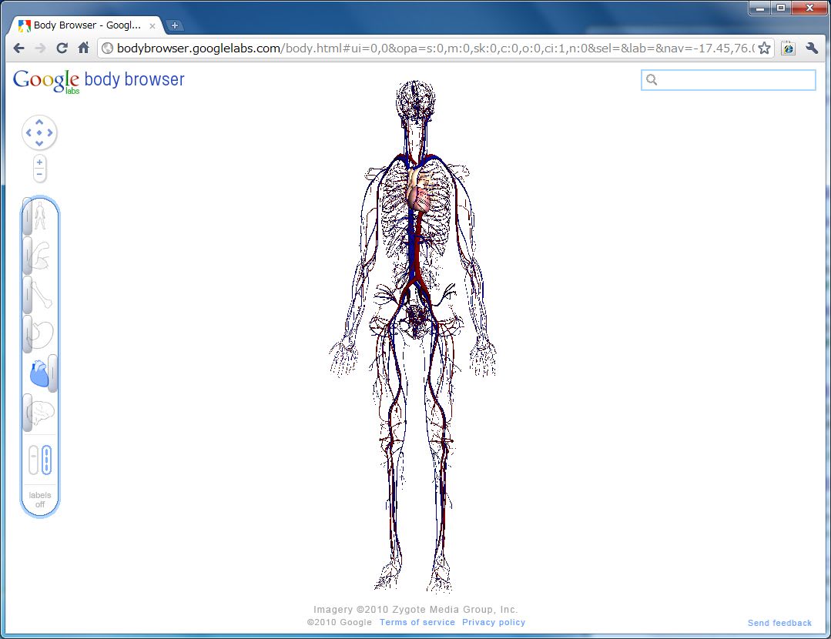Click the circulatory system opacity slider handle
Screen dimensions: 831x639
click(x=53, y=373)
